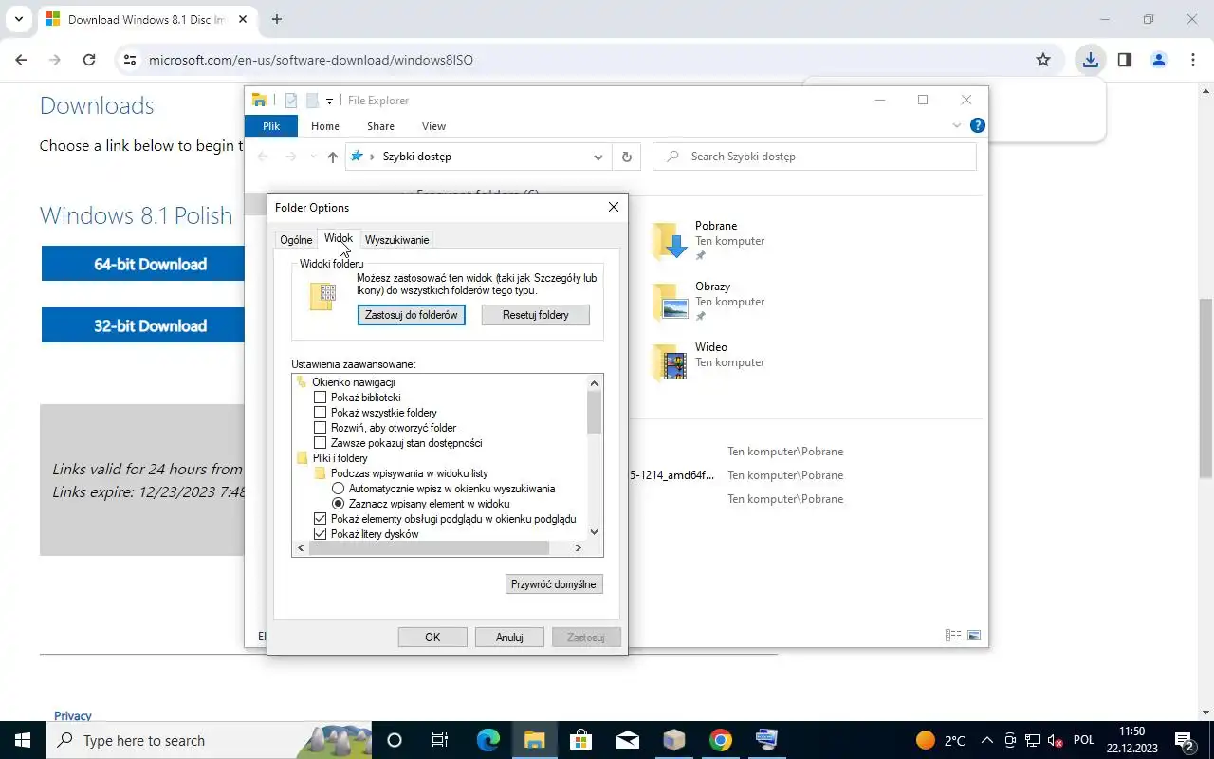
Task: Close the Folder Options dialog
Action: pyautogui.click(x=613, y=207)
